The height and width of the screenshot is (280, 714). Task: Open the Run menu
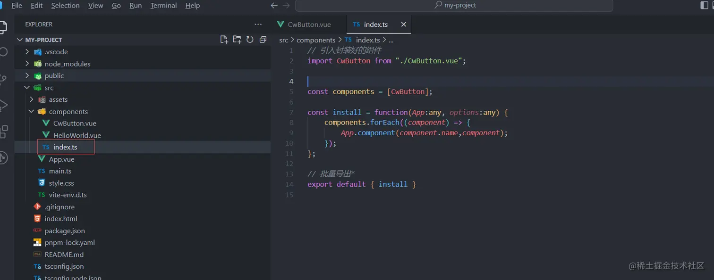click(136, 6)
